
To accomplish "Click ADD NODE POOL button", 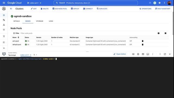I will click(60, 9).
